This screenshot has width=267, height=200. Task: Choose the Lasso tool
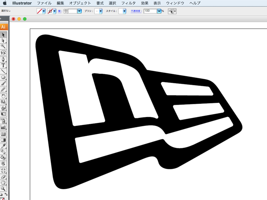tap(3, 53)
